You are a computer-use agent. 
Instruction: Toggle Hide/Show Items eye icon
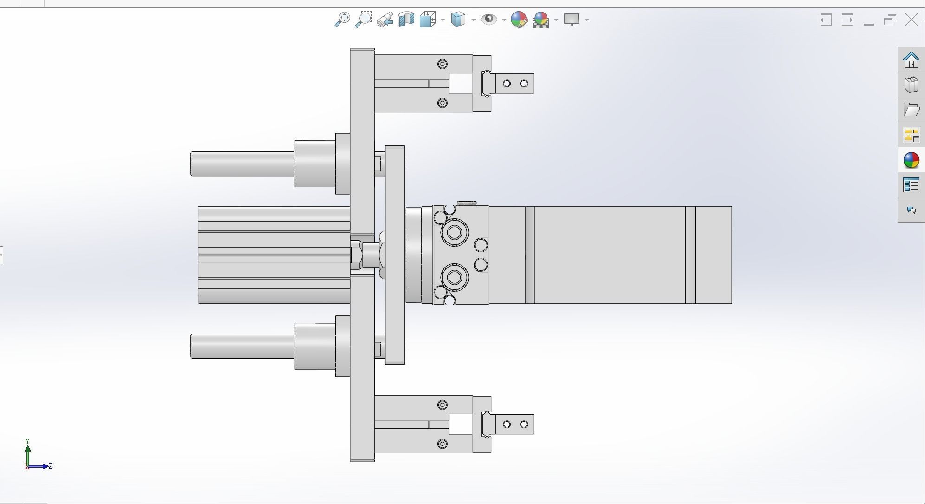[x=489, y=20]
